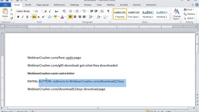Click the Grow Font icon

point(46,11)
